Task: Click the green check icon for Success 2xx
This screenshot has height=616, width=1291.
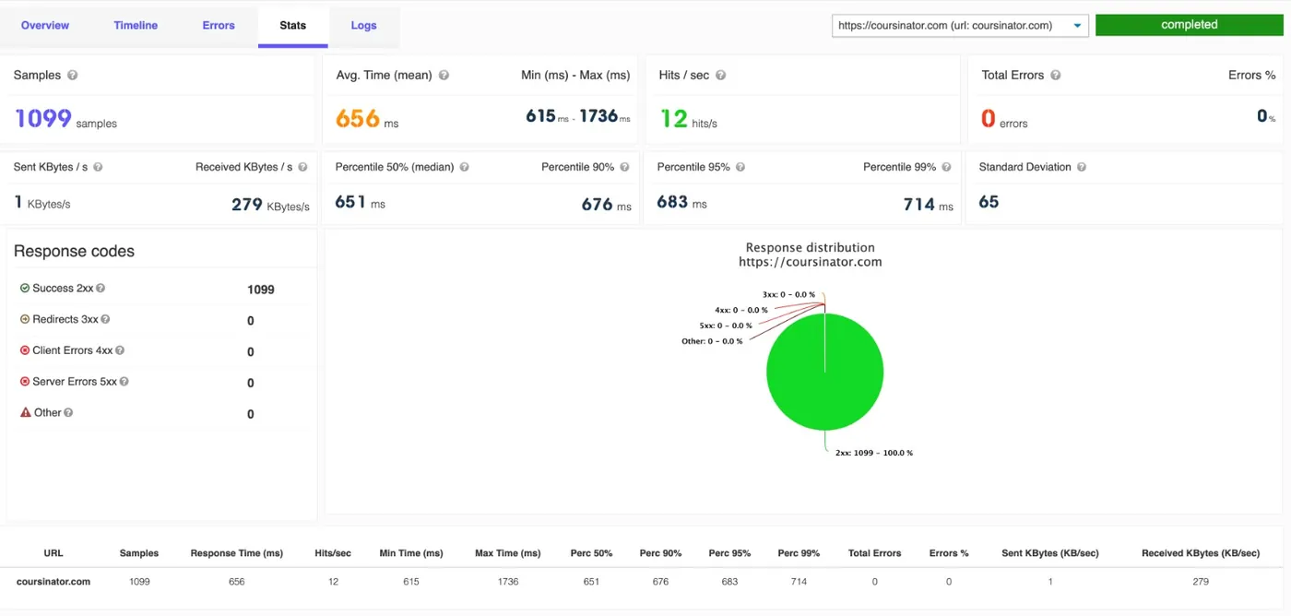Action: click(25, 289)
